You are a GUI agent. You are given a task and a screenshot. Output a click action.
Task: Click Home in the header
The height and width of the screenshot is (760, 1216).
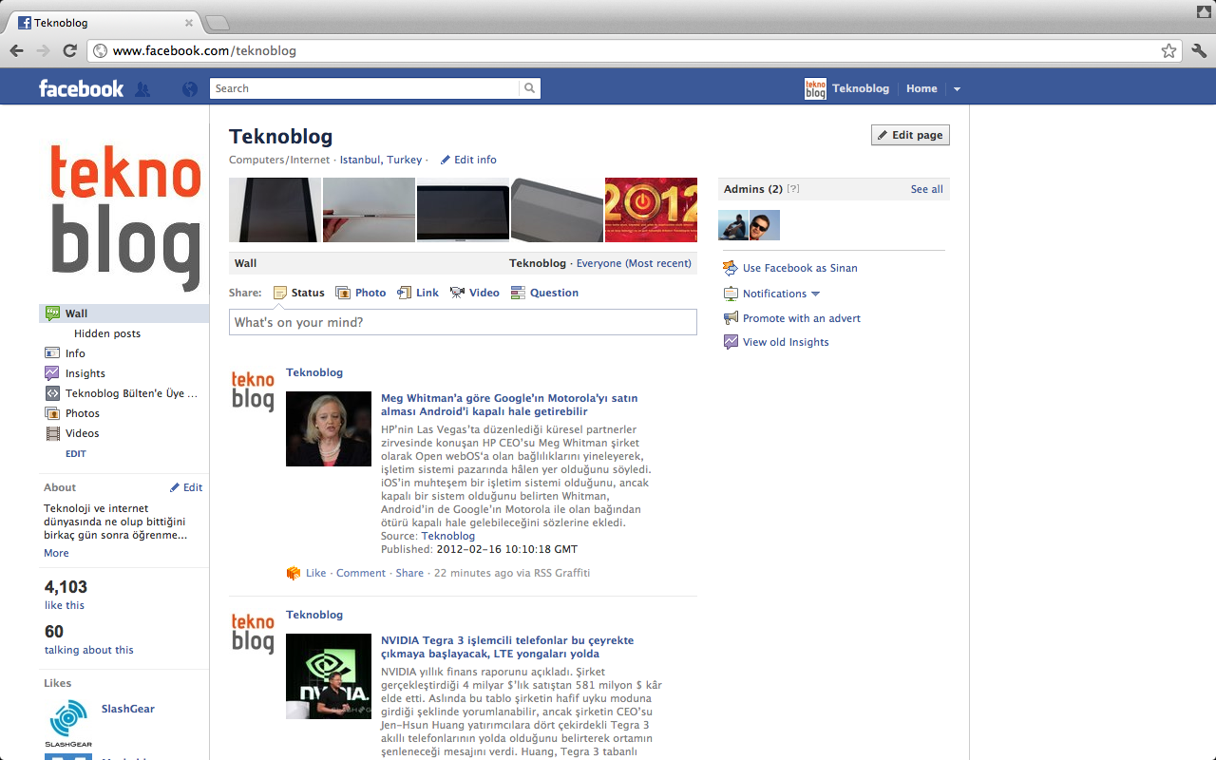(x=921, y=88)
